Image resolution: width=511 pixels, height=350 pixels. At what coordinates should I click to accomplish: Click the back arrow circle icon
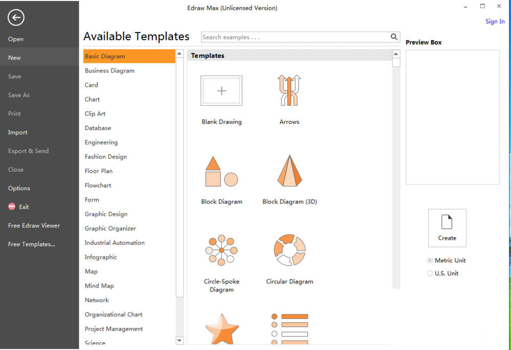coord(16,17)
